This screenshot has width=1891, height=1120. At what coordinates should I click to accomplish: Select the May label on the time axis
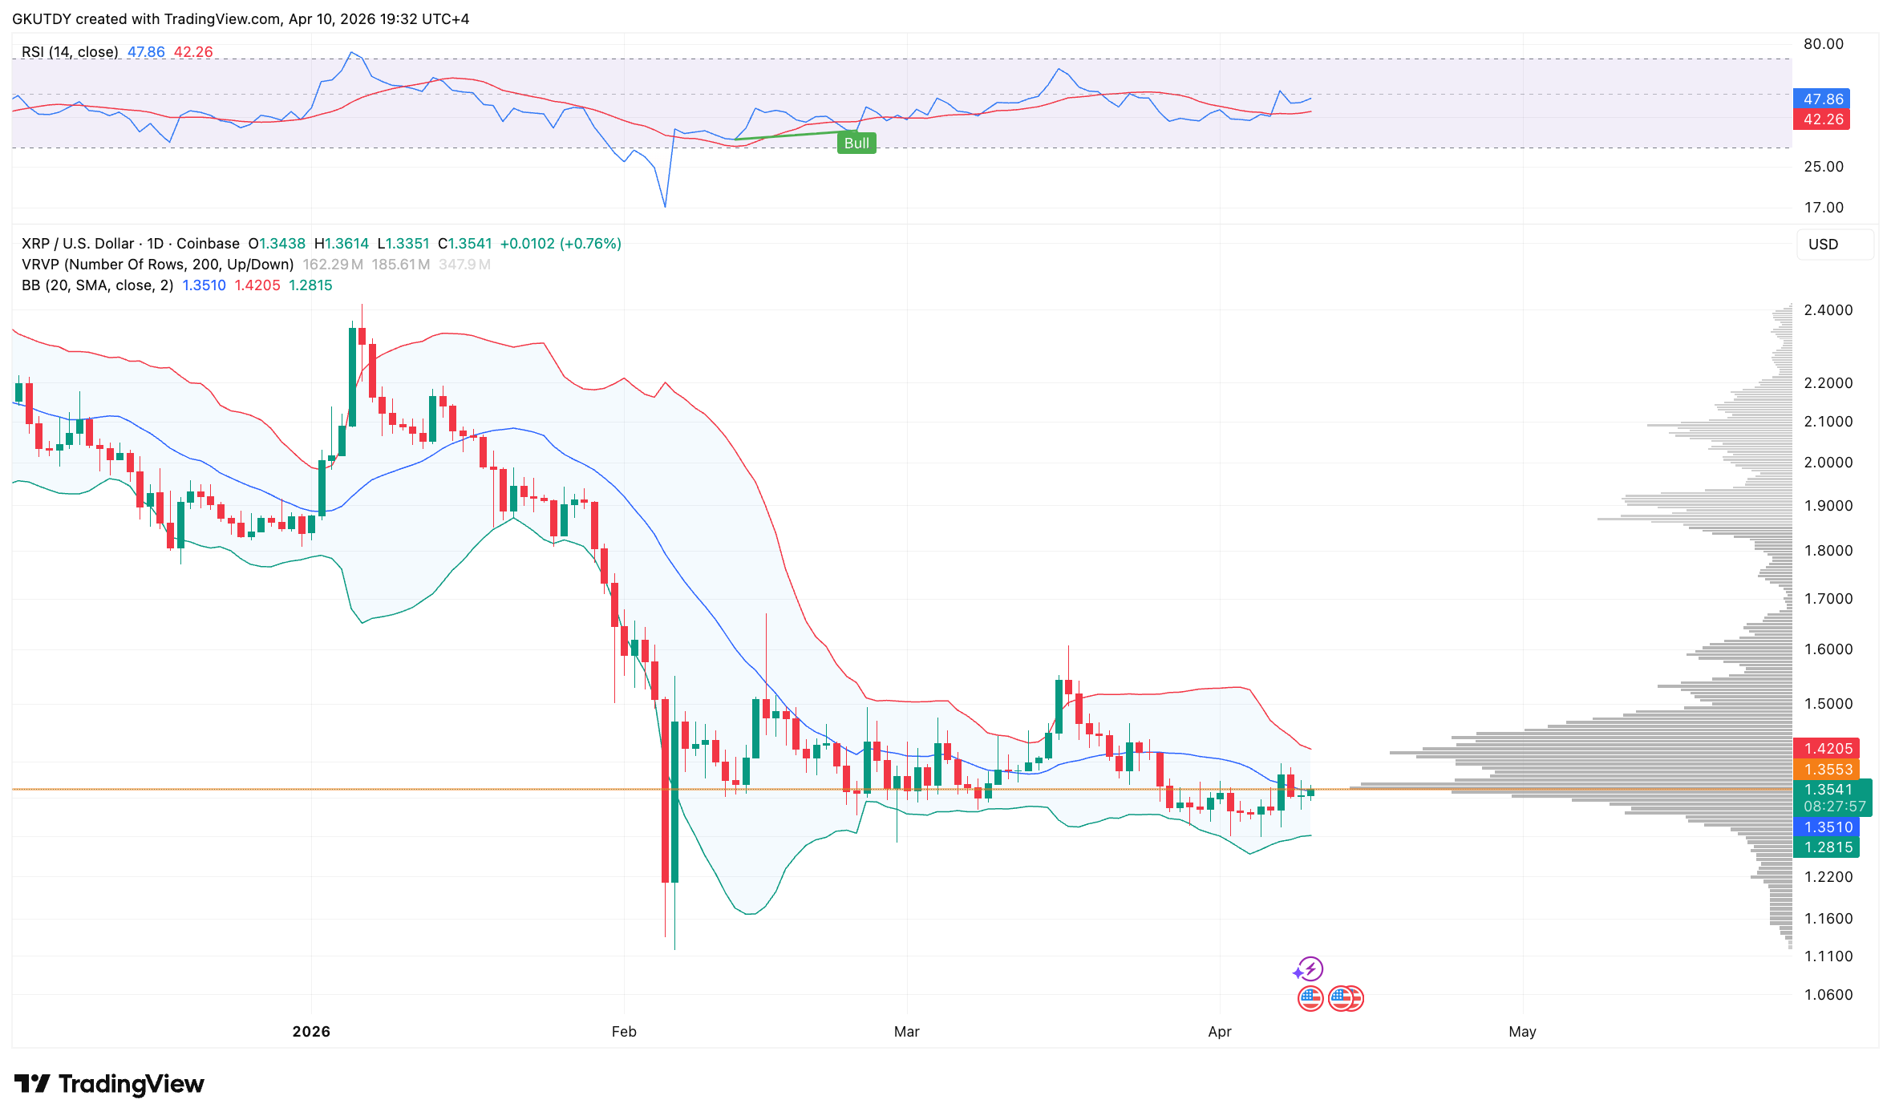[x=1523, y=1032]
